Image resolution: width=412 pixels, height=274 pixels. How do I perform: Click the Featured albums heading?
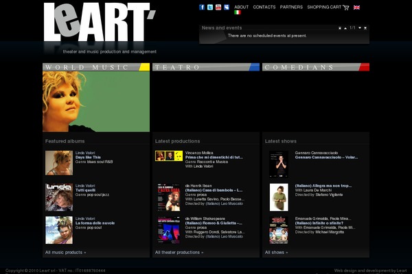point(65,141)
